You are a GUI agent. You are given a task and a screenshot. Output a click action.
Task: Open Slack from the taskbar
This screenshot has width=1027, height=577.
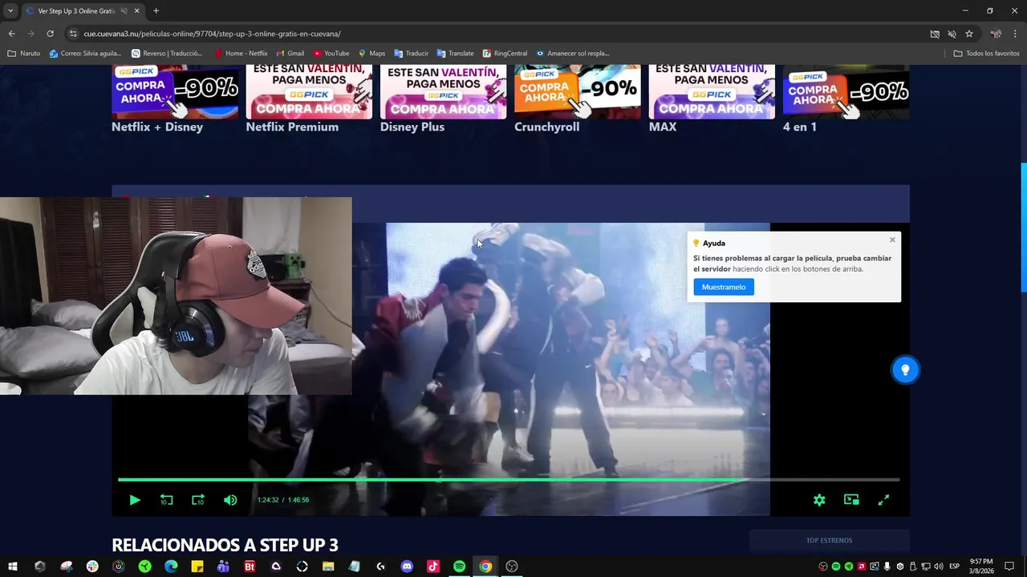click(92, 567)
